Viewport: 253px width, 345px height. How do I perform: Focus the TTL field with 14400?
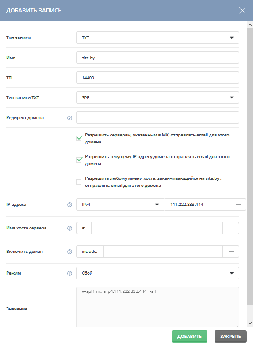pos(157,78)
